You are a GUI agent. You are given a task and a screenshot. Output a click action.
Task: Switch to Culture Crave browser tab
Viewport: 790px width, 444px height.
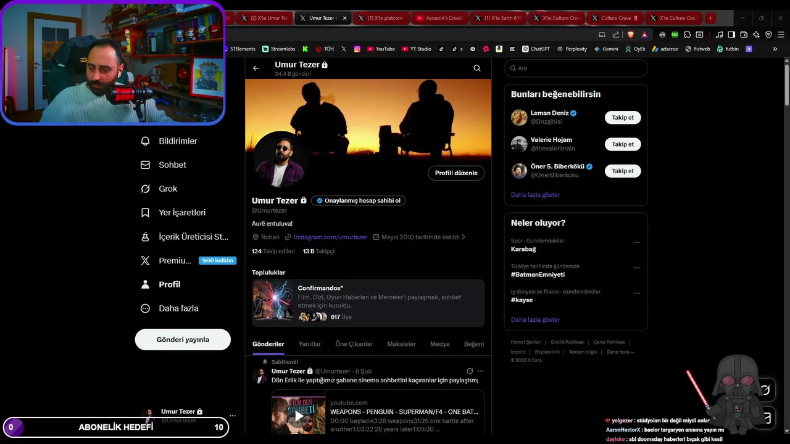[615, 18]
